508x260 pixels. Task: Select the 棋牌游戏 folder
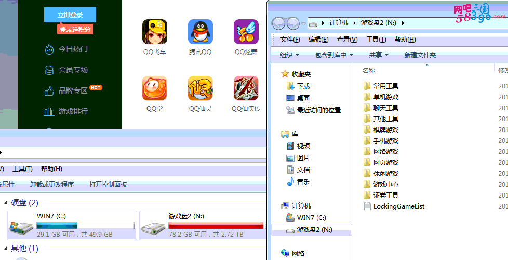tap(381, 129)
